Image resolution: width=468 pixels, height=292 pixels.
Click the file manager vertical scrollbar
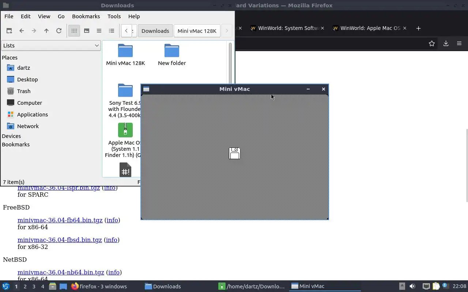pyautogui.click(x=230, y=64)
